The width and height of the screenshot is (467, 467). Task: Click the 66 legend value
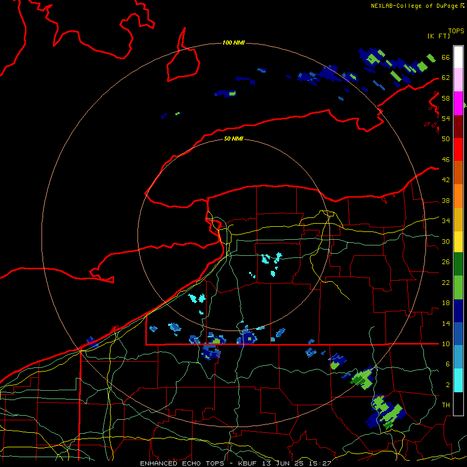pyautogui.click(x=446, y=58)
